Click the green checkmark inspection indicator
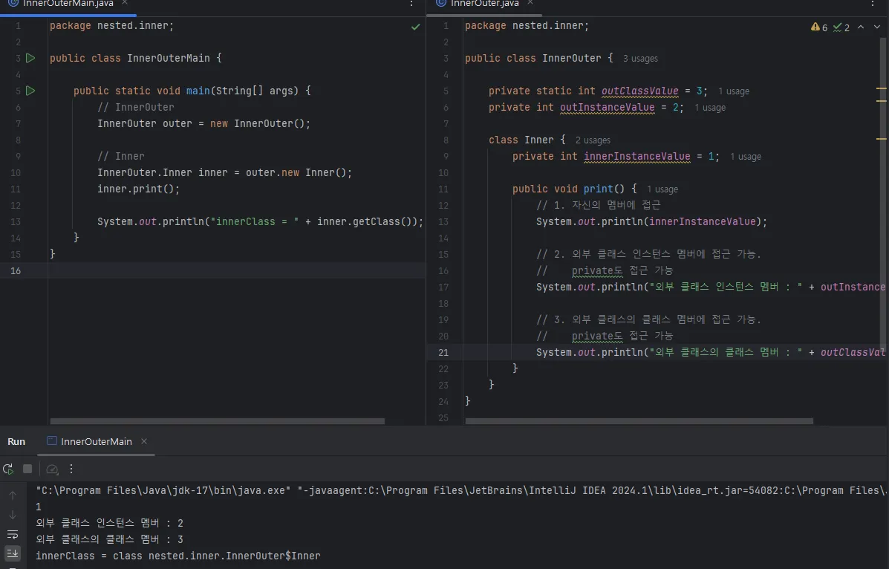Screen dimensions: 889x569 pyautogui.click(x=416, y=27)
